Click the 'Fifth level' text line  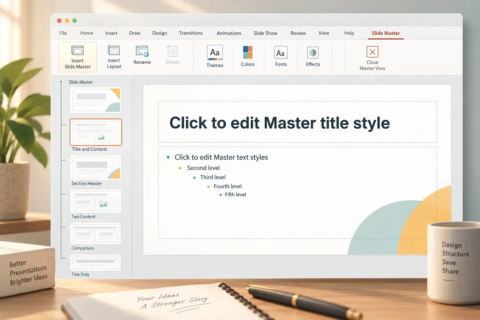pos(235,194)
